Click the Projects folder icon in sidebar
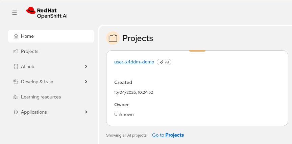 [x=16, y=51]
